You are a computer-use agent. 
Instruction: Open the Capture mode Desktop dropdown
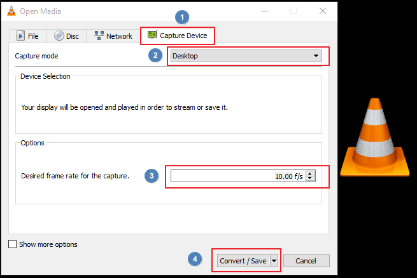point(246,56)
